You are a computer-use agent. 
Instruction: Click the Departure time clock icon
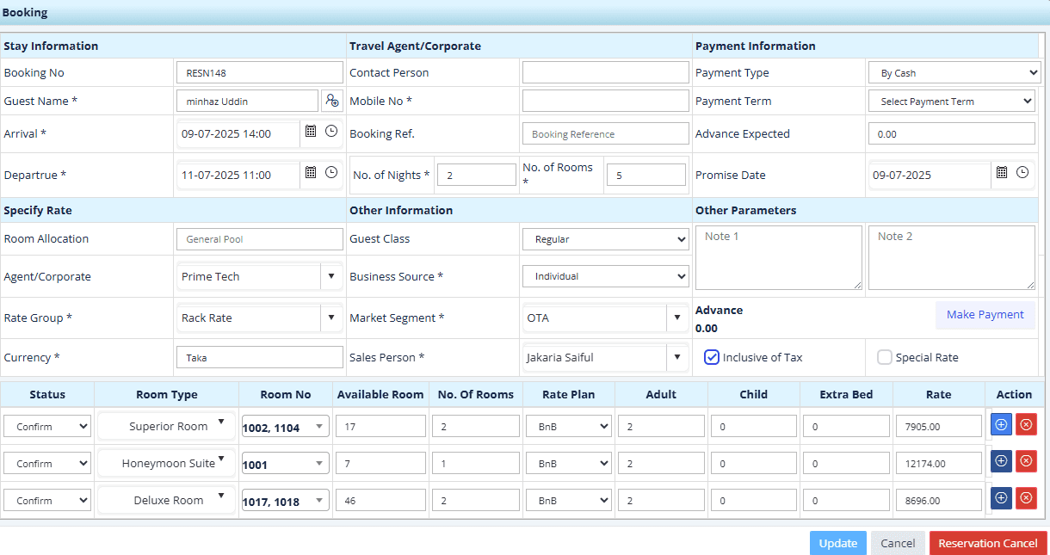click(x=331, y=173)
